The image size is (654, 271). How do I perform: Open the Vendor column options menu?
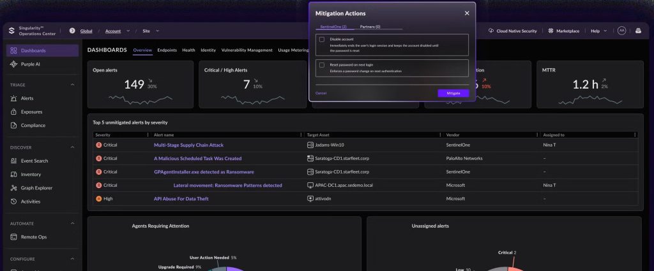[x=537, y=135]
